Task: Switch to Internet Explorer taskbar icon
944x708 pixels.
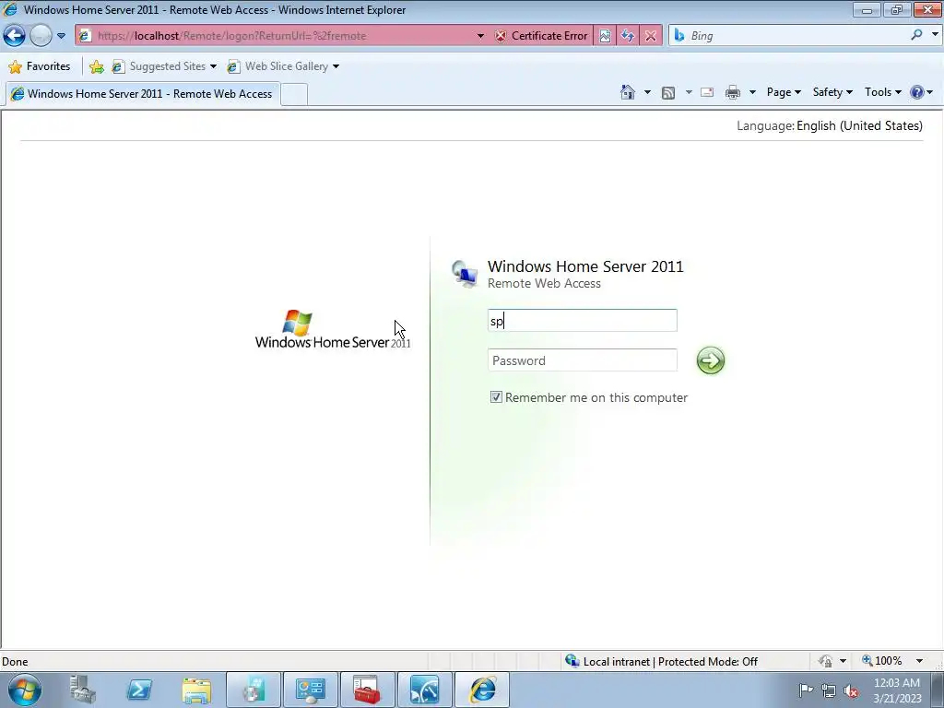Action: click(482, 690)
